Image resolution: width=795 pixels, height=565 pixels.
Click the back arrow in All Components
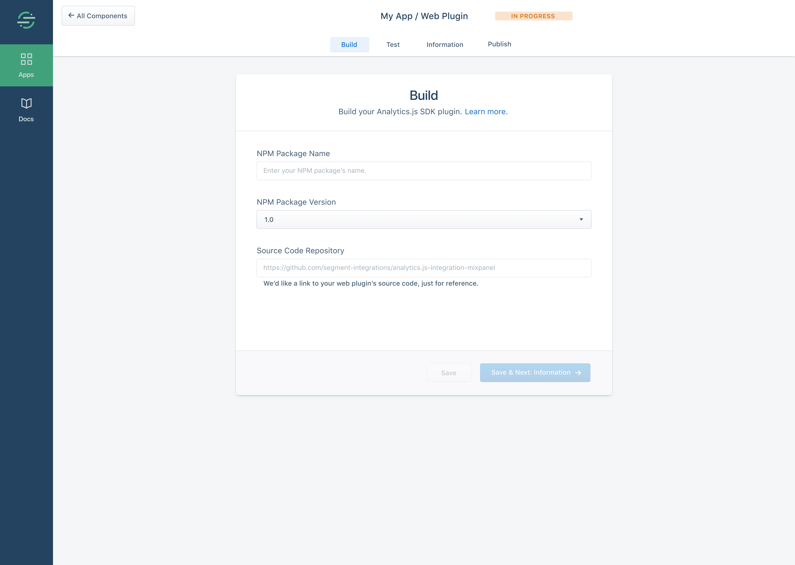click(x=71, y=15)
